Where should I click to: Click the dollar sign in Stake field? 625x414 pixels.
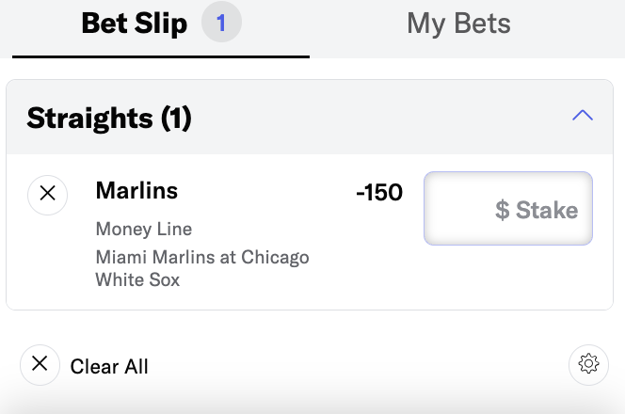(x=503, y=210)
